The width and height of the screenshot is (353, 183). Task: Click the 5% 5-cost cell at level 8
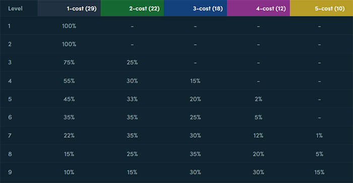pos(319,154)
